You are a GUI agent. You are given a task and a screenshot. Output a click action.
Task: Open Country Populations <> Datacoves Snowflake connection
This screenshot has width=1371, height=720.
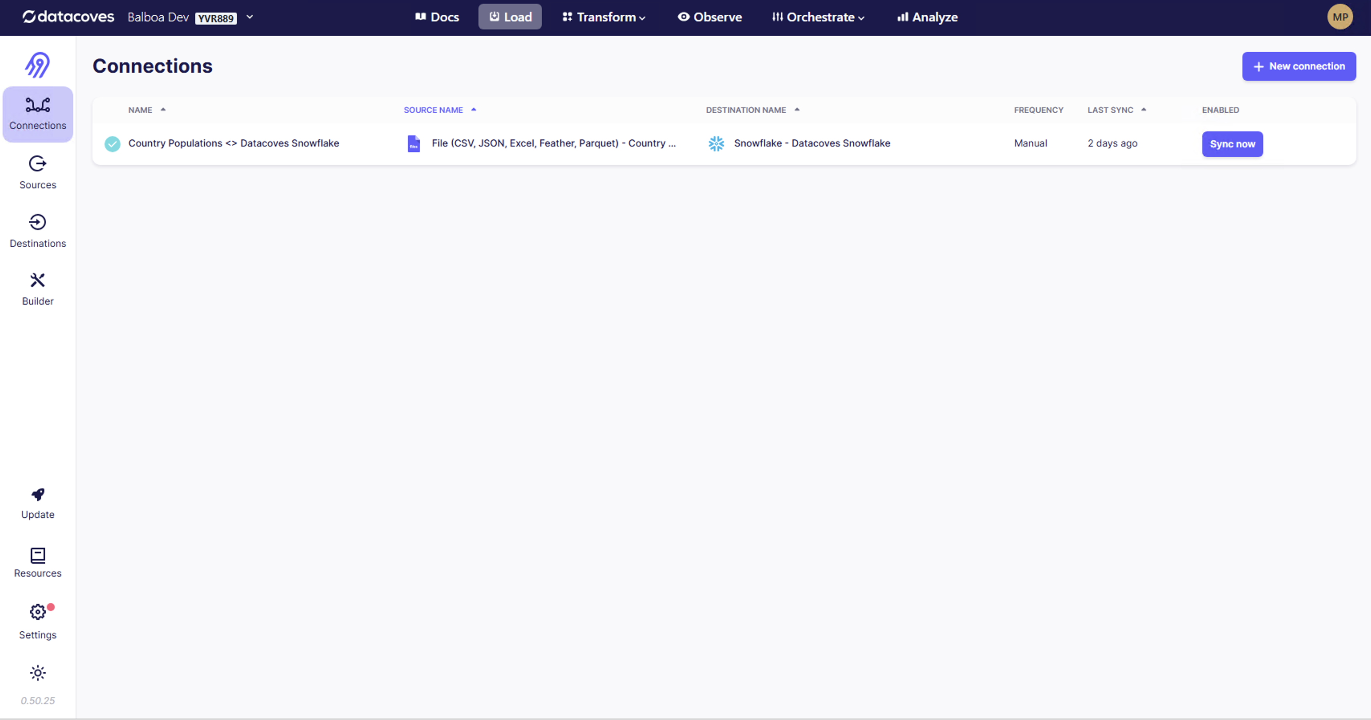[x=234, y=143]
